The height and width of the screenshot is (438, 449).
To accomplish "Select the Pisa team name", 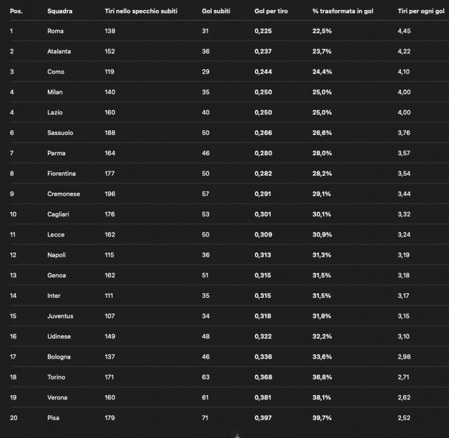I will click(x=53, y=418).
